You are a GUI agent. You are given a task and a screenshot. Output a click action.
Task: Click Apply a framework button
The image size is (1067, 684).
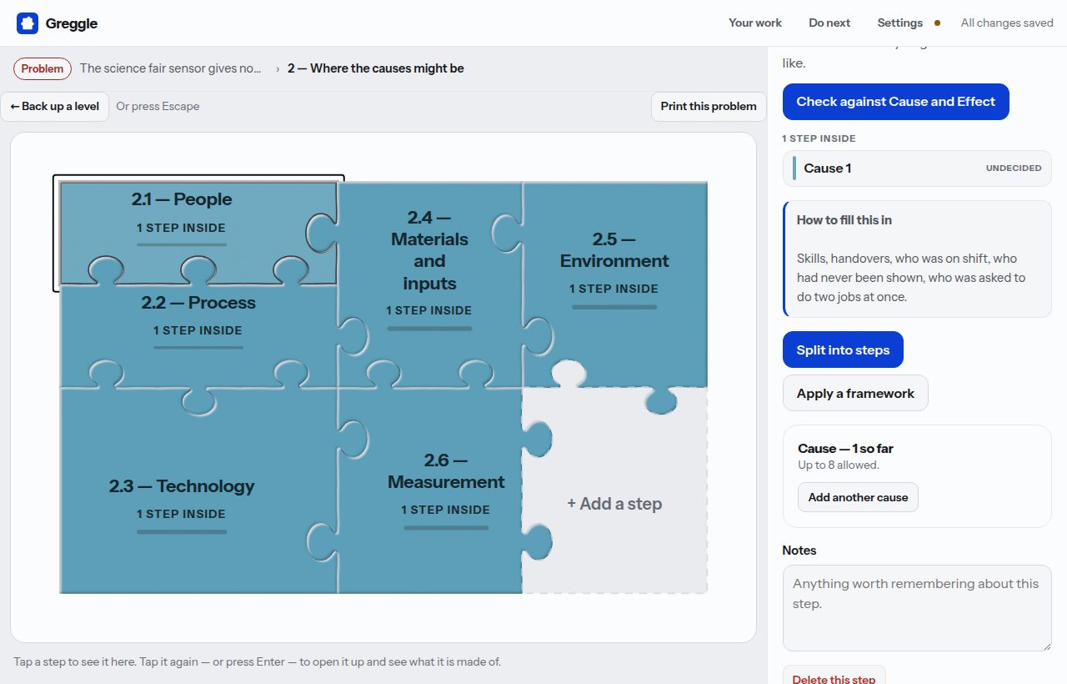(855, 394)
